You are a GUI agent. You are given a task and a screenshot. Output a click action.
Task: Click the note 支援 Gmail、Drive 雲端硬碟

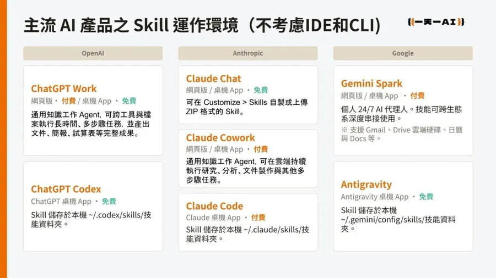[402, 134]
